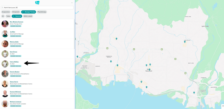Click the zoom in plus map button
The image size is (224, 109).
(x=223, y=106)
